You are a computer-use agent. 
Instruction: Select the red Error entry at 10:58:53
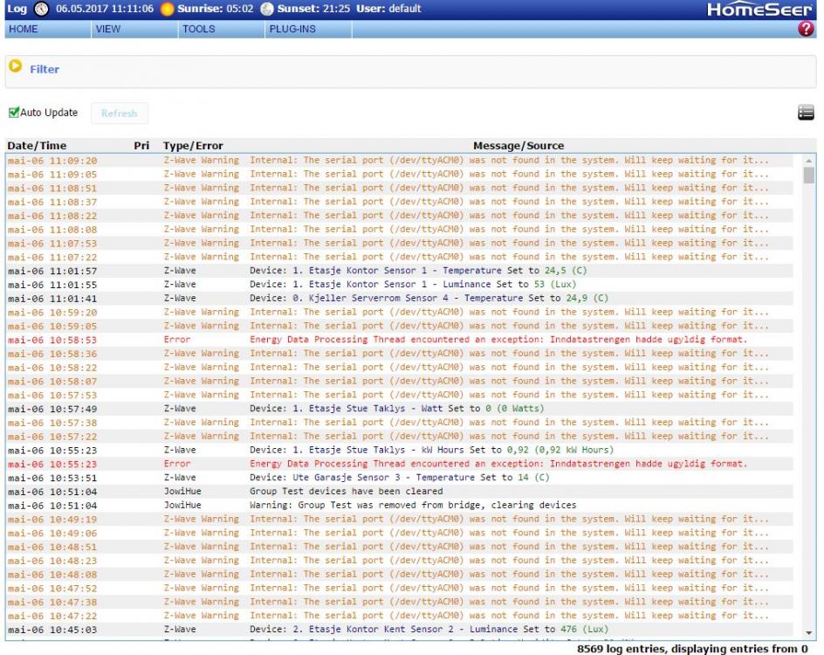[498, 340]
